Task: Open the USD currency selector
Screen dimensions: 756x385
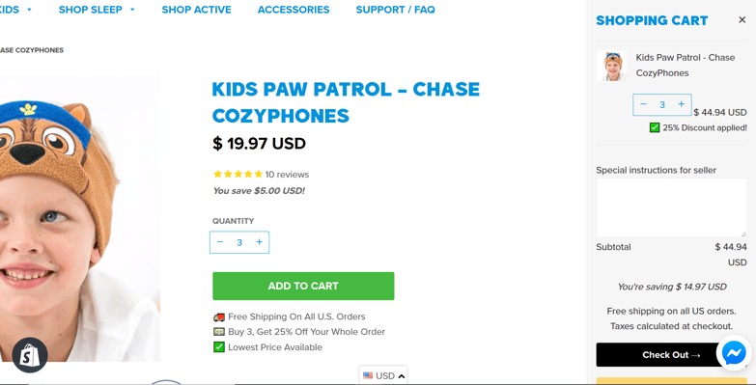Action: [383, 375]
